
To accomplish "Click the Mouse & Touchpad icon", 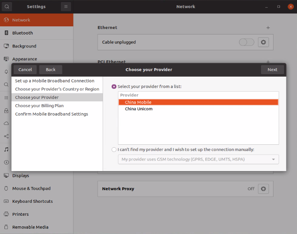I will coord(6,188).
